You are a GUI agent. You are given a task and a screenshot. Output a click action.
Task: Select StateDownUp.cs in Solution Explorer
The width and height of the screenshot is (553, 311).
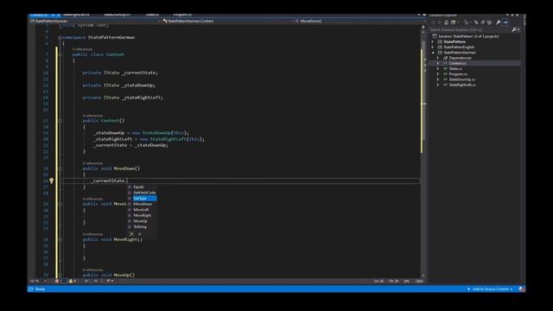pos(462,79)
